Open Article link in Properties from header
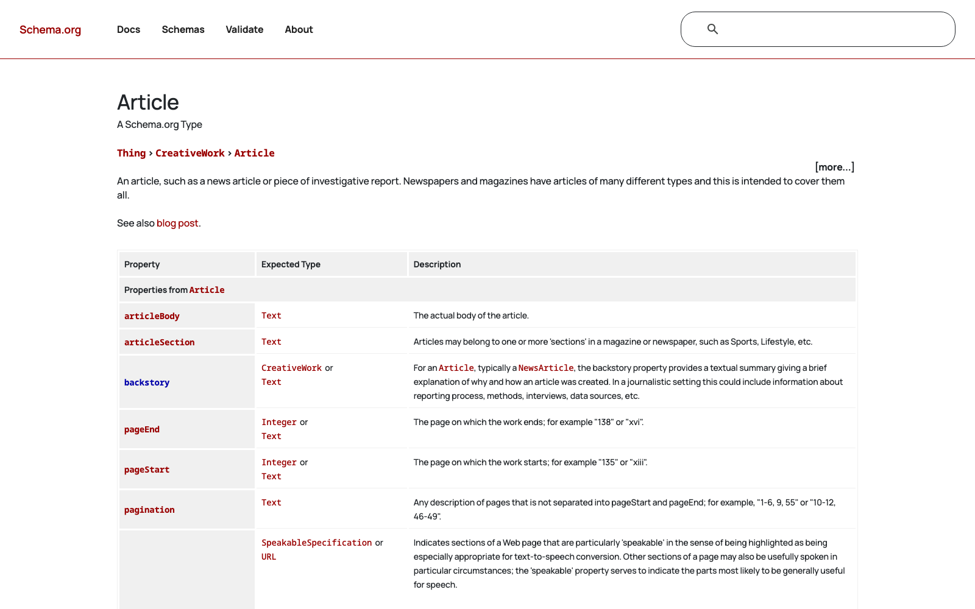 [207, 290]
